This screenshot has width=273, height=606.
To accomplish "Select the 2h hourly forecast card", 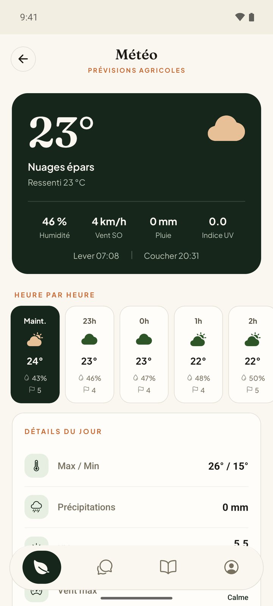I will click(x=251, y=355).
